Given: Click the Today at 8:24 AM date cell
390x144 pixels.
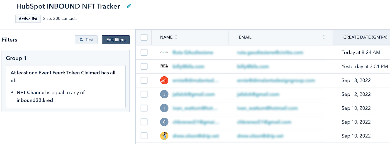Looking at the screenshot, I should coord(361,52).
